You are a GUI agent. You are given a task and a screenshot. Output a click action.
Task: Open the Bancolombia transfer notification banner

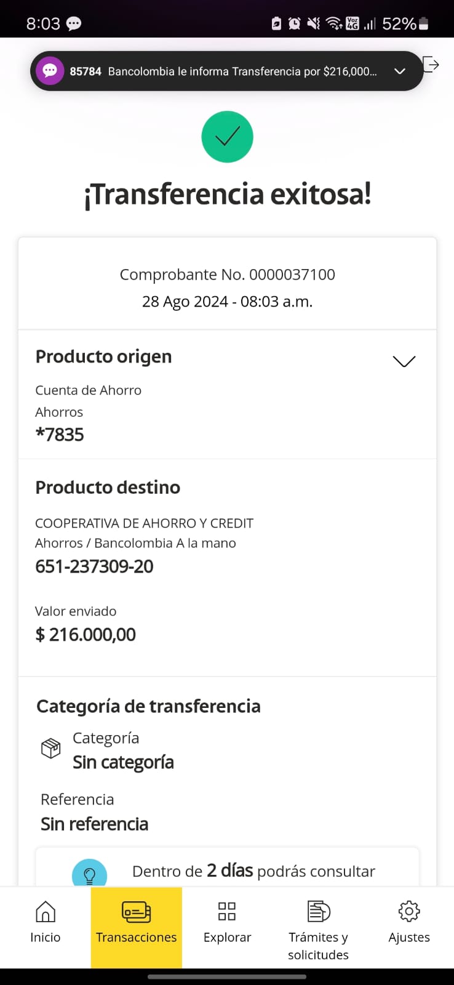pos(223,71)
